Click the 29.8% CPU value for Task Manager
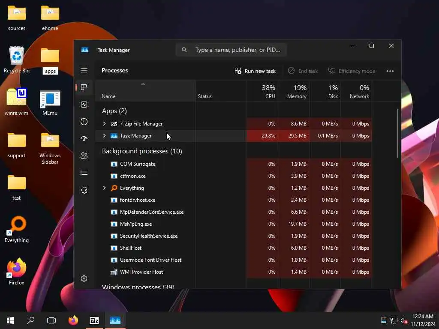The height and width of the screenshot is (329, 439). [268, 136]
